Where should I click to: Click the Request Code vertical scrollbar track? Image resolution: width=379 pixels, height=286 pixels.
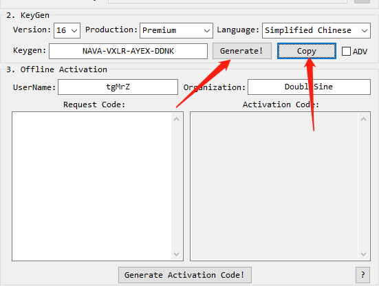click(x=177, y=186)
